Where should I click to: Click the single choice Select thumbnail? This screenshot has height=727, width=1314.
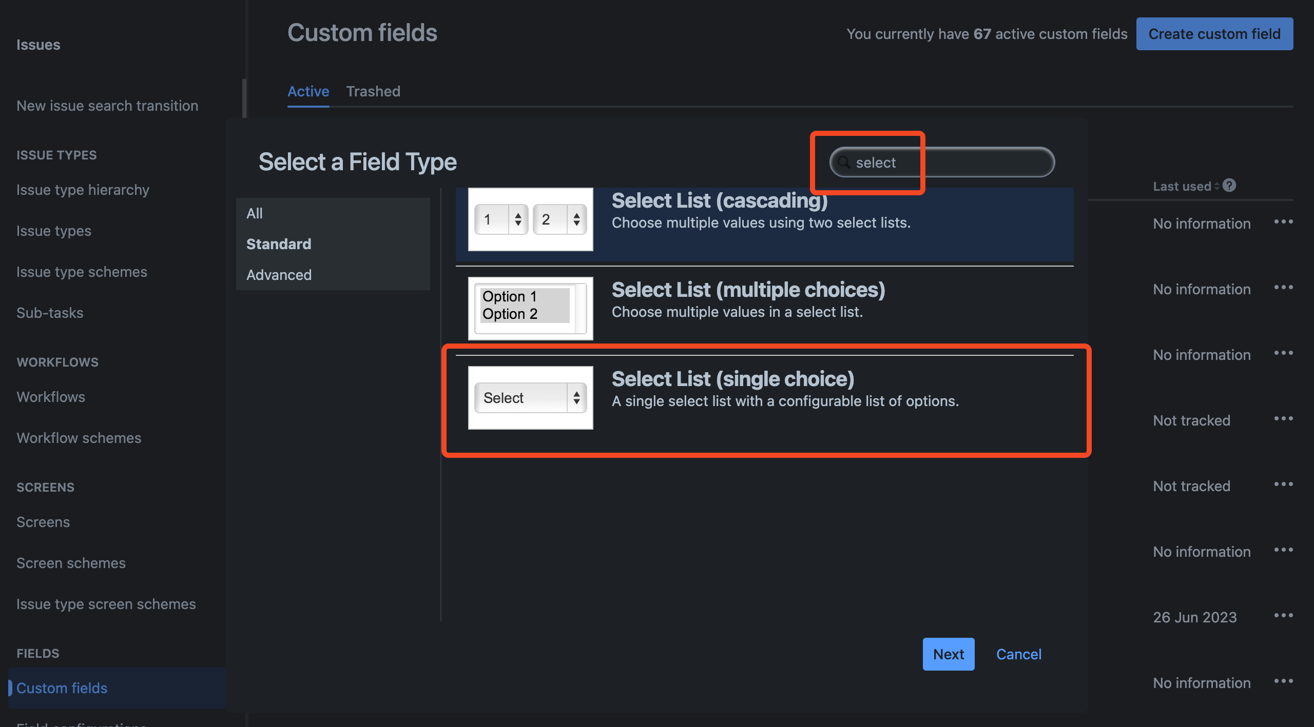click(x=531, y=398)
